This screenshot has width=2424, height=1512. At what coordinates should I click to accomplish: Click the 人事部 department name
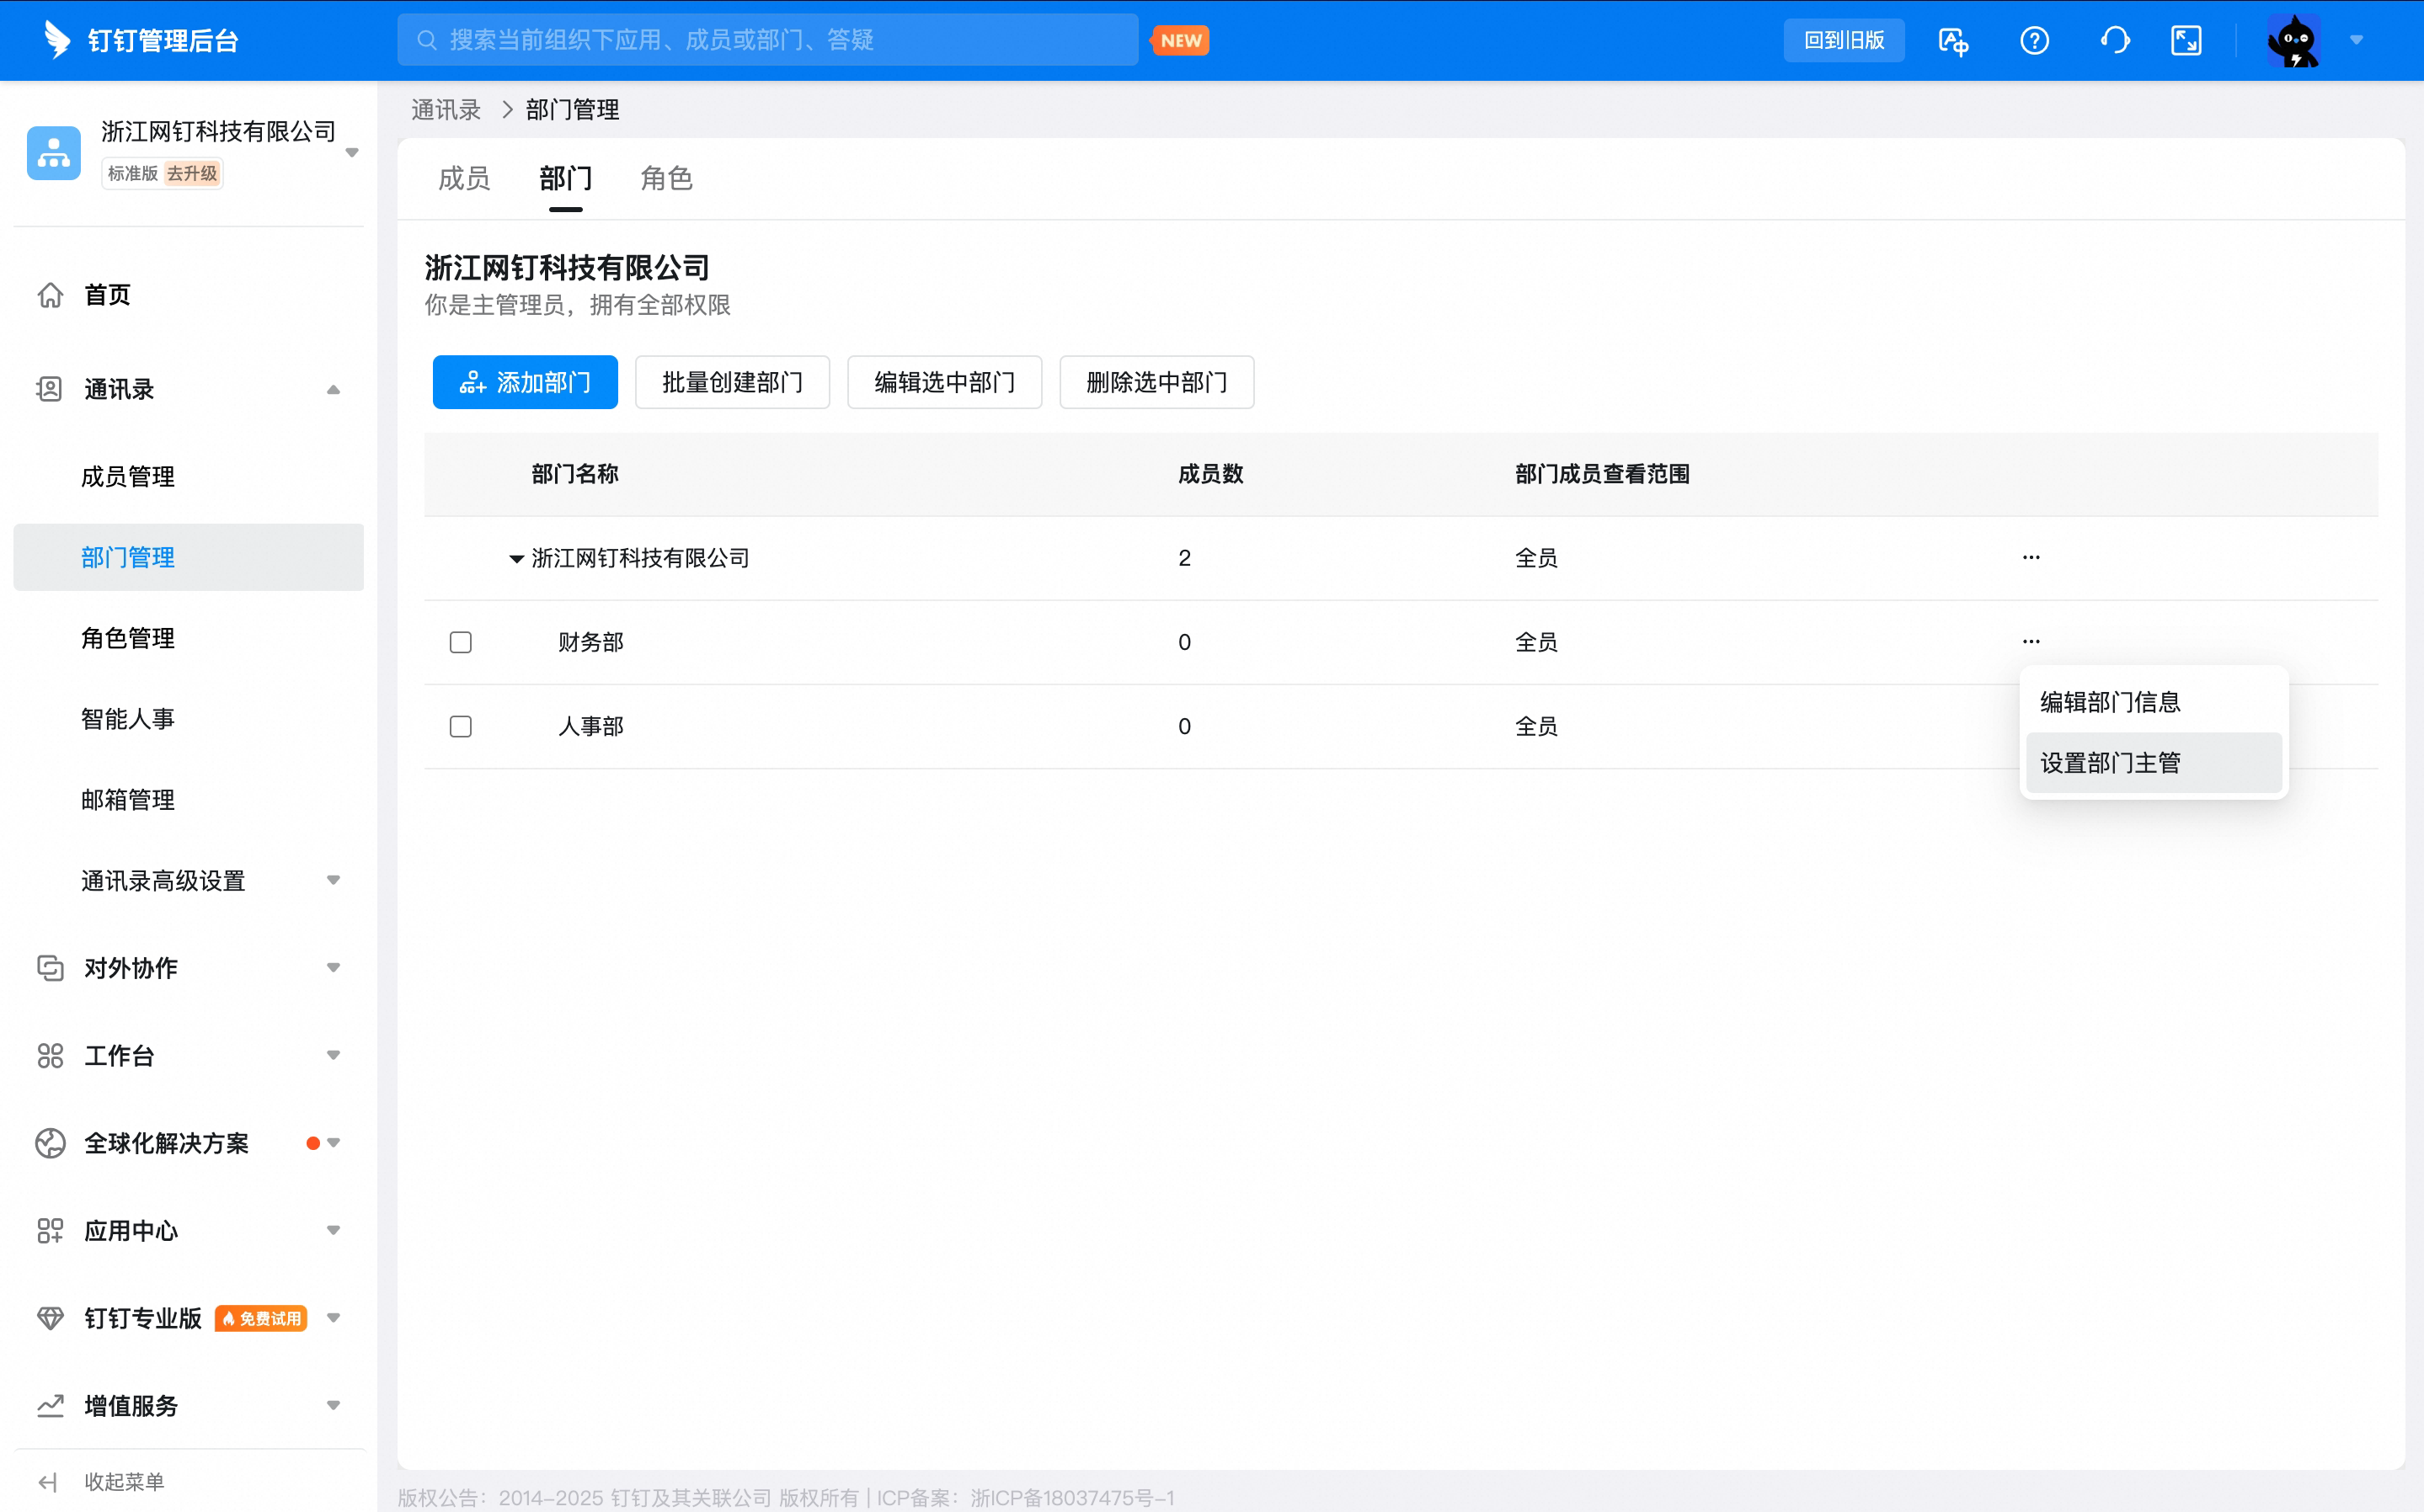pyautogui.click(x=590, y=726)
